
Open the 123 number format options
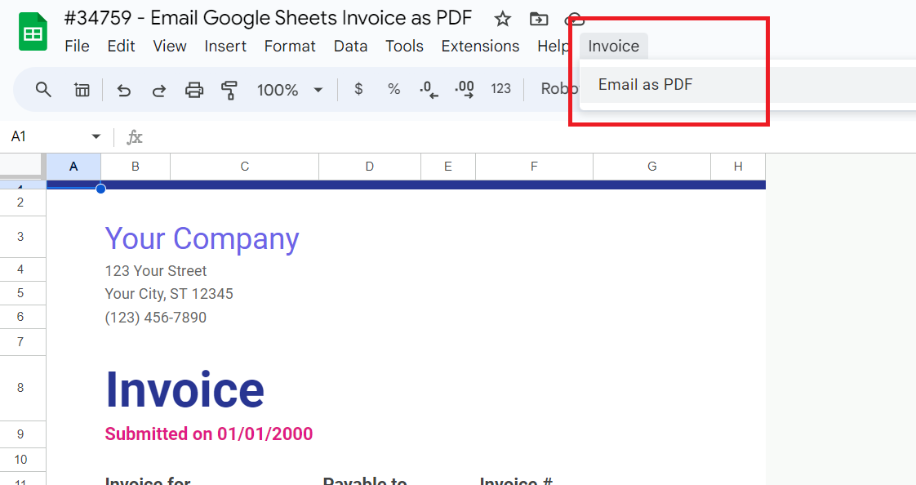coord(500,90)
